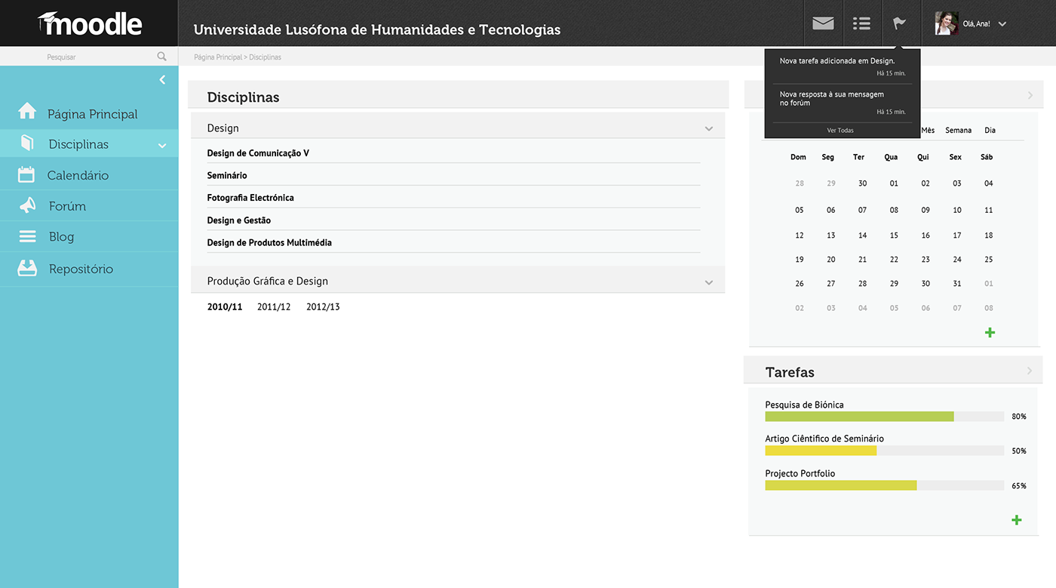The image size is (1056, 588).
Task: Click Pesquisa de Biónica progress bar
Action: 885,417
